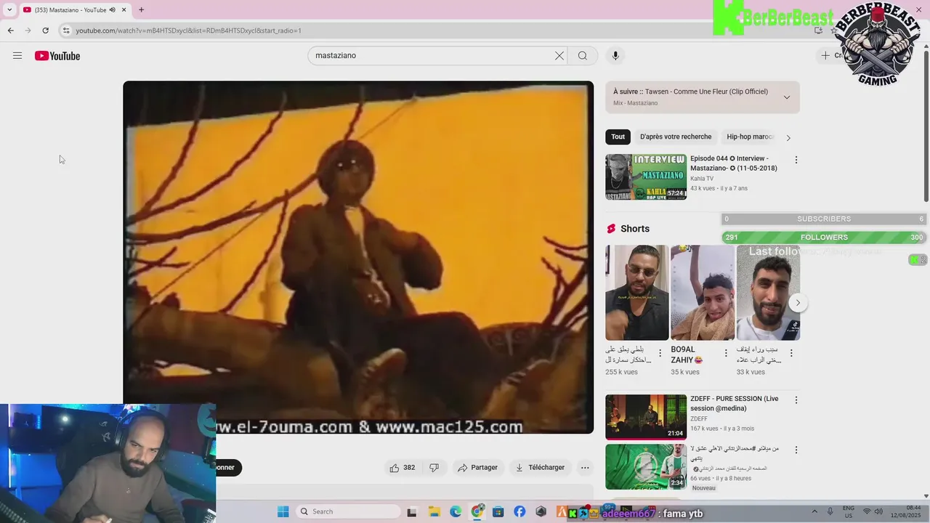The image size is (930, 523).
Task: Close the Mastaziano YouTube tab
Action: (x=124, y=9)
